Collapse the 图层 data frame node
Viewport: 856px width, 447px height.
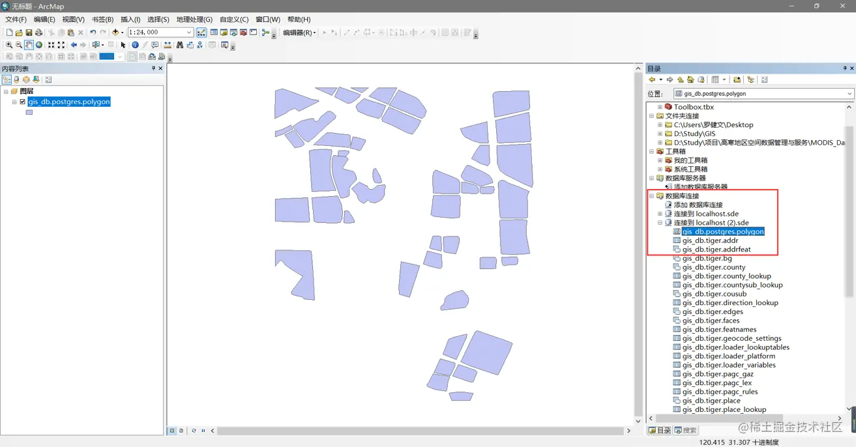[x=6, y=92]
